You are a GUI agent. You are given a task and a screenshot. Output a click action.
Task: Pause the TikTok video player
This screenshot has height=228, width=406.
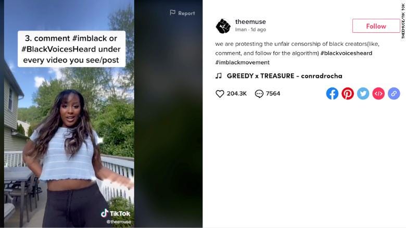69,114
